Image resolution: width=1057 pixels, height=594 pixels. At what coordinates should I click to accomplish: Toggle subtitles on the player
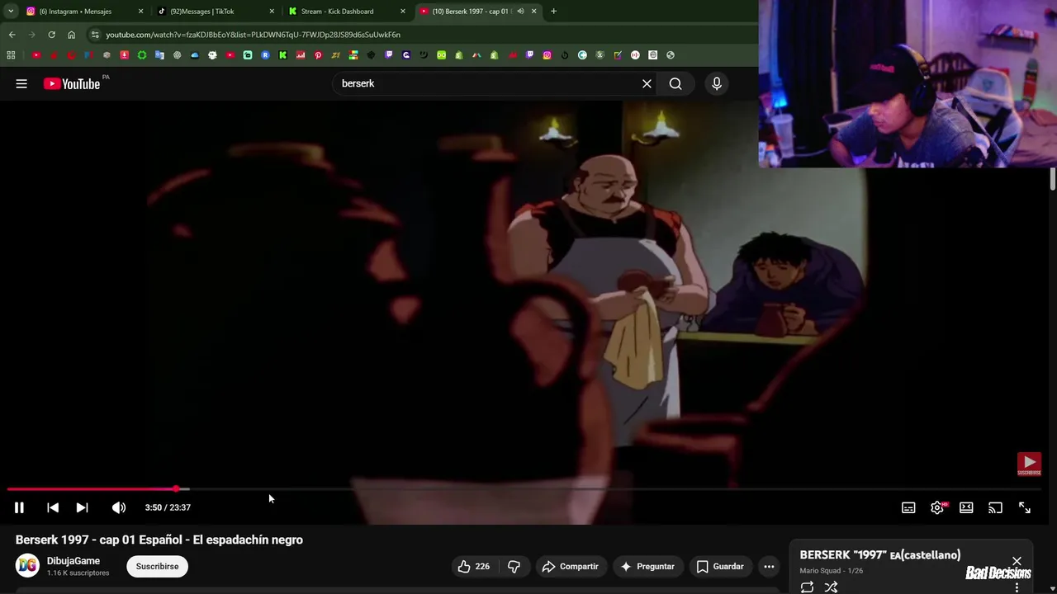pos(908,507)
